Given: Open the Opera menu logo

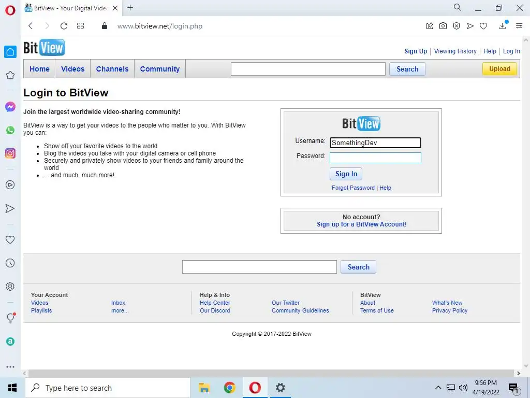Looking at the screenshot, I should 10,10.
